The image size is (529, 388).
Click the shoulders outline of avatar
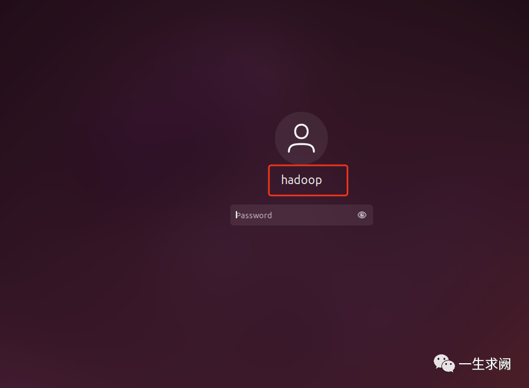301,148
